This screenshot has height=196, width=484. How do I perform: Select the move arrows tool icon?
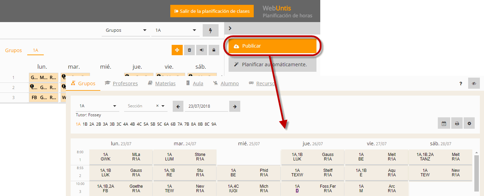click(x=177, y=50)
